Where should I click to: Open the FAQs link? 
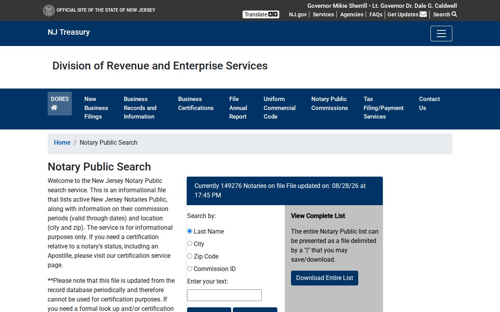click(x=376, y=14)
